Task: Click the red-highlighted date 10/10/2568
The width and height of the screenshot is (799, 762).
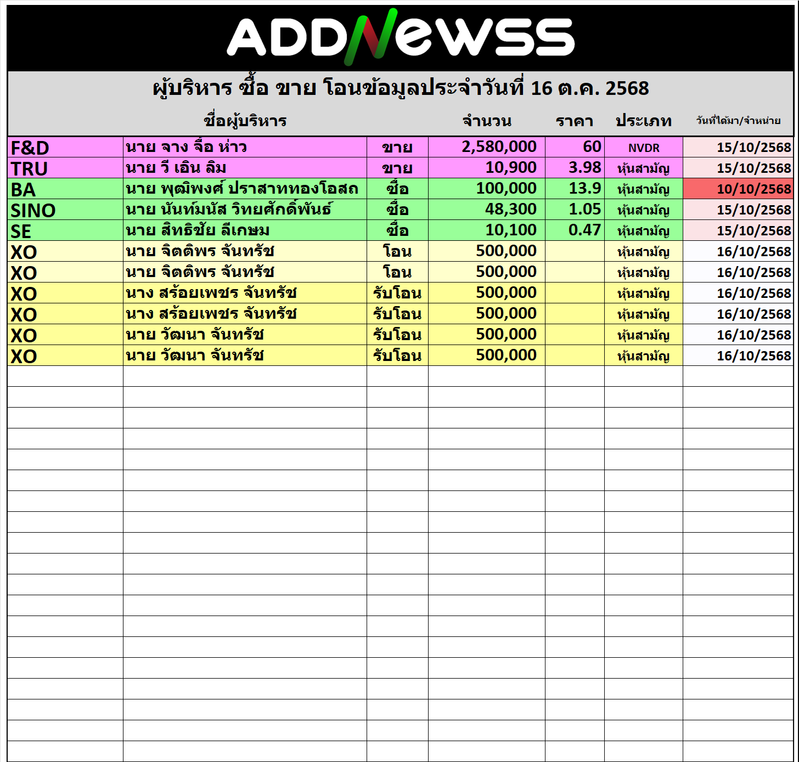Action: [x=738, y=189]
